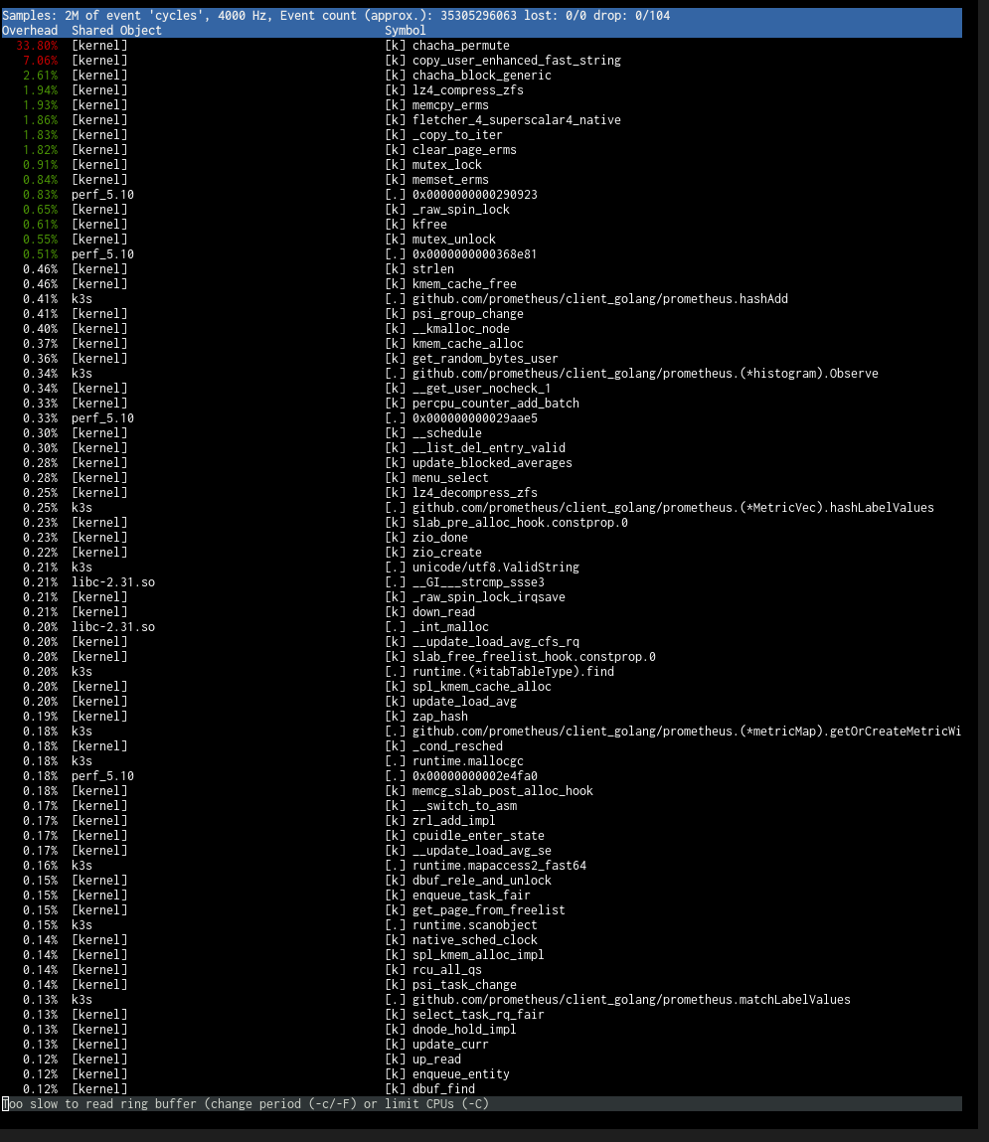Select the 0x0000000000290923 perf symbol
Image resolution: width=989 pixels, height=1142 pixels.
pyautogui.click(x=481, y=195)
